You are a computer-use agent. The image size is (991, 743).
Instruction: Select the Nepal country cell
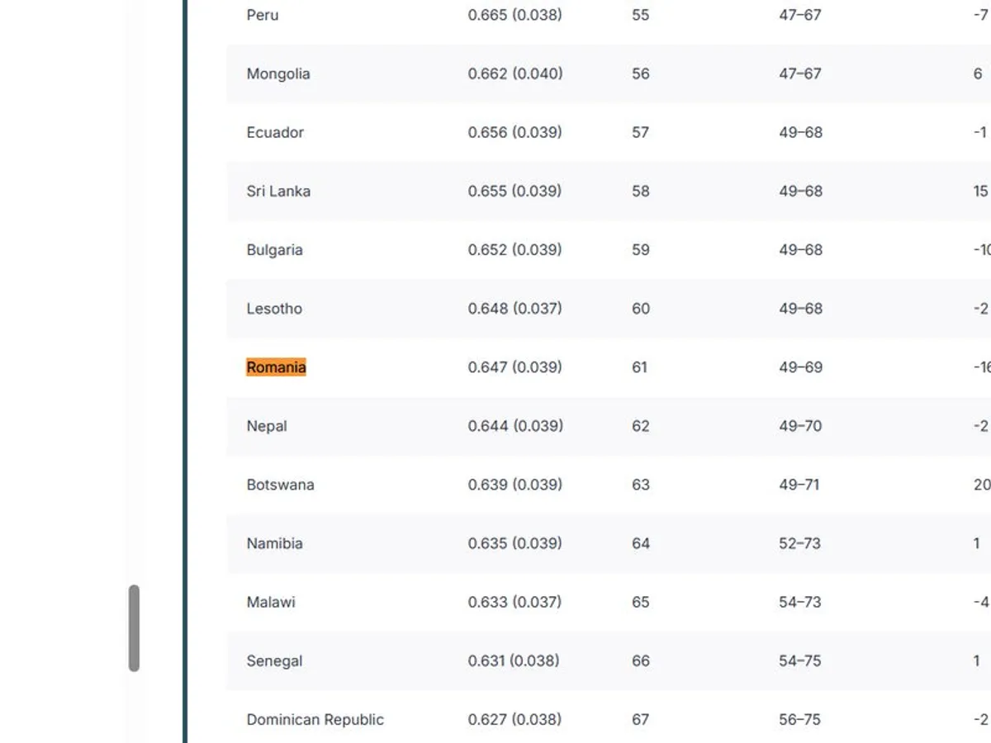pos(267,426)
